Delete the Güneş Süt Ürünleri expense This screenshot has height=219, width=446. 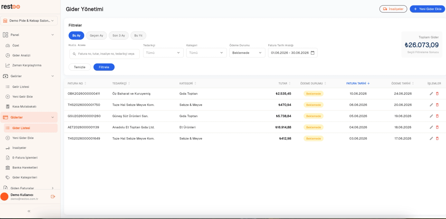pyautogui.click(x=437, y=116)
